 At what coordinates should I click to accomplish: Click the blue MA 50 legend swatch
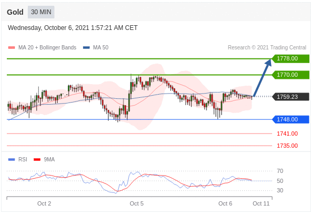(86, 48)
